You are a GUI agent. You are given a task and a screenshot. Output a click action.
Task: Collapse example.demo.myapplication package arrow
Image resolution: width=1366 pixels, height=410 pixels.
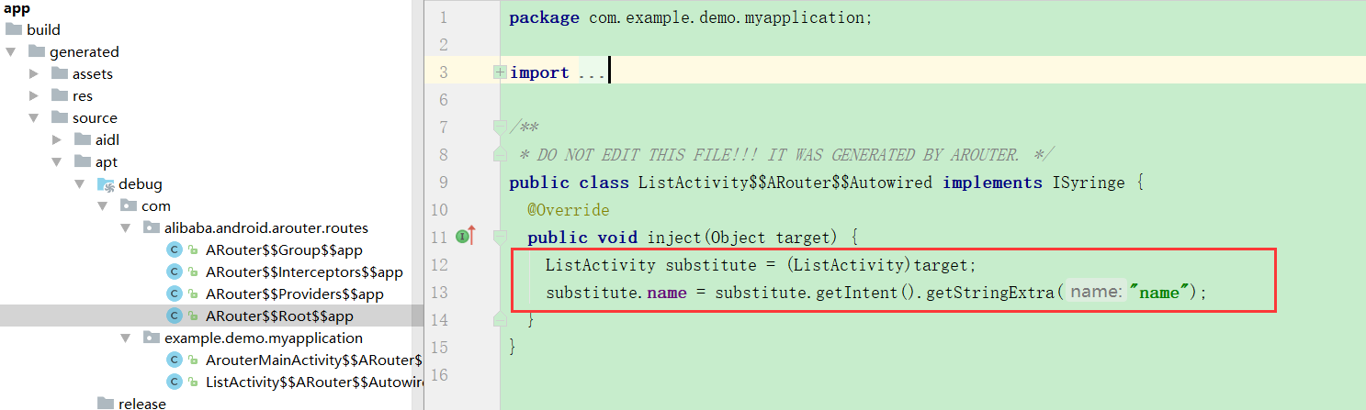pyautogui.click(x=126, y=338)
